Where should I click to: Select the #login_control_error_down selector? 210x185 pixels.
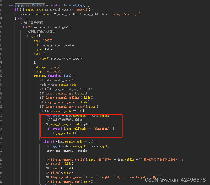[64, 107]
